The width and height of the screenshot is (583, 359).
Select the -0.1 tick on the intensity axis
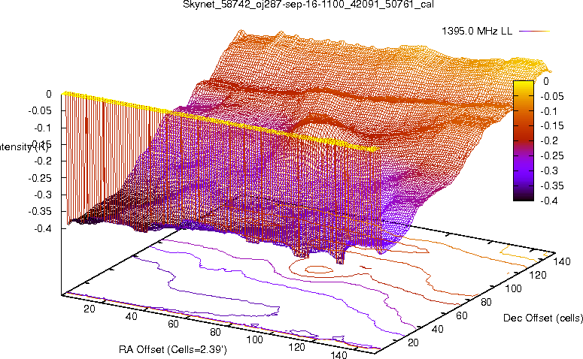tap(43, 128)
